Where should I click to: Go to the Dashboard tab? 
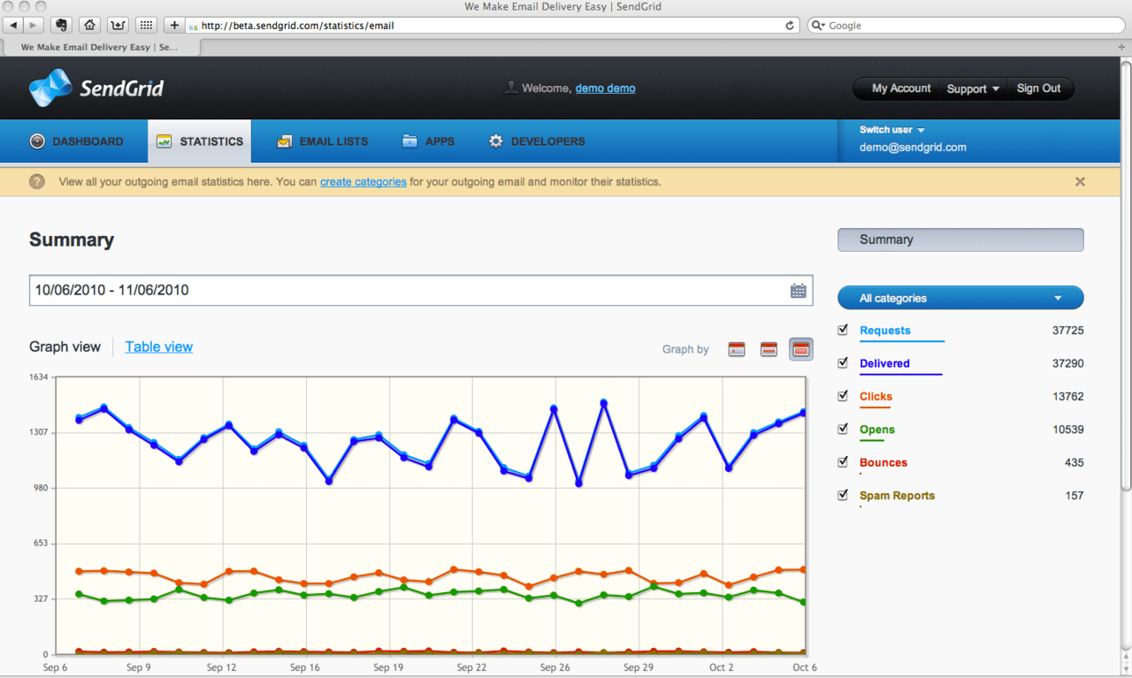(x=88, y=141)
